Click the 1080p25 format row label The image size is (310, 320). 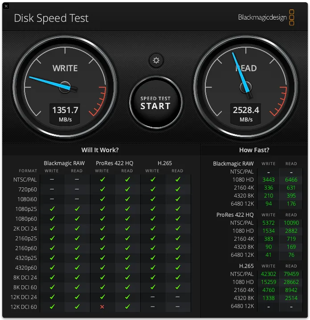tap(26, 209)
